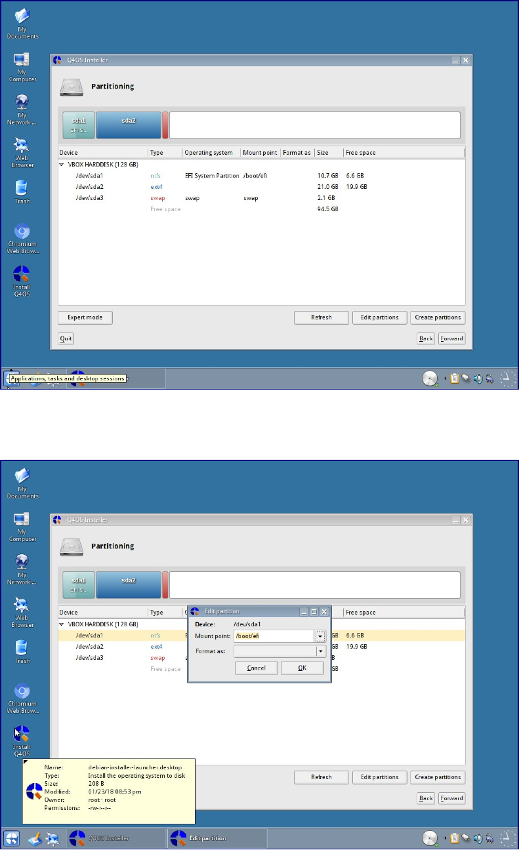Go Back in the upper installer window

click(426, 338)
